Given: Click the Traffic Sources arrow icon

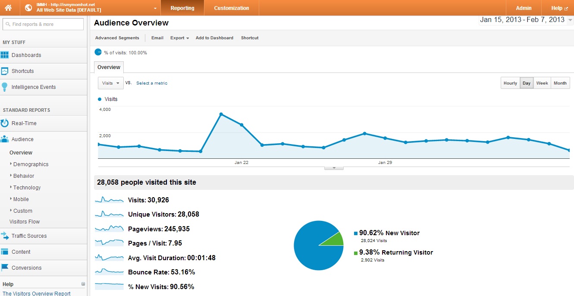Looking at the screenshot, I should tap(5, 236).
